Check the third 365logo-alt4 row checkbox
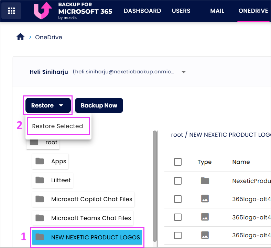The image size is (271, 248). pyautogui.click(x=178, y=235)
